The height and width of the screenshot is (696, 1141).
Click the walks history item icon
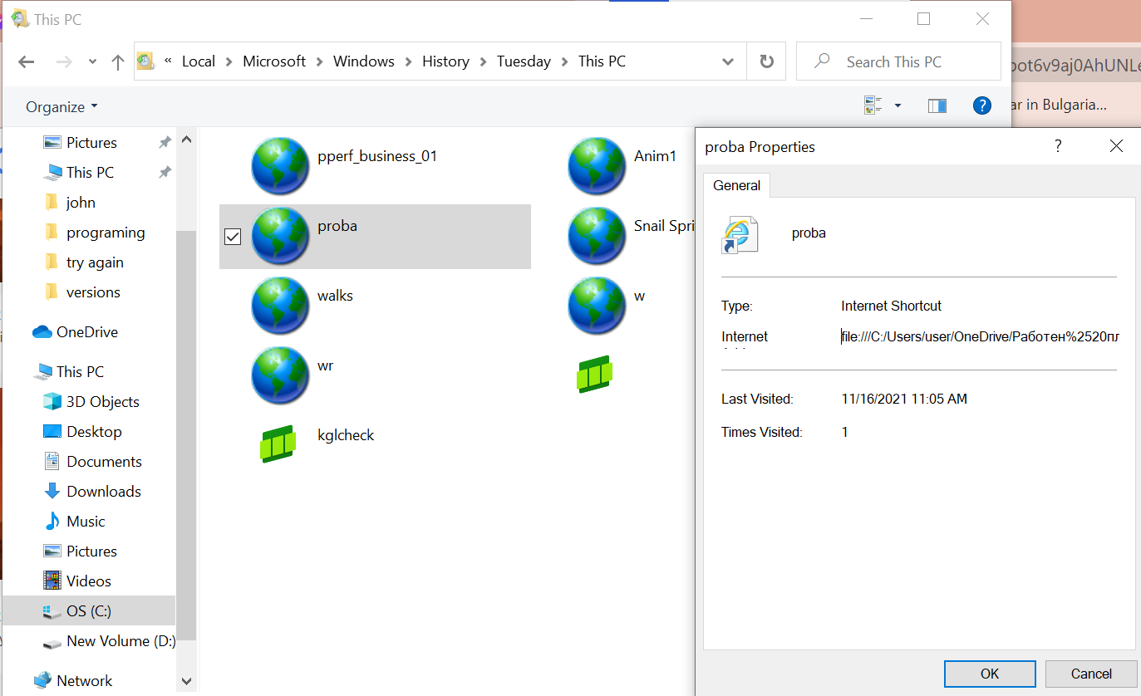click(281, 306)
